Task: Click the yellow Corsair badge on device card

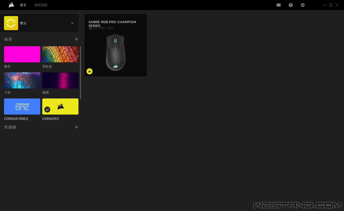Action: coord(90,71)
